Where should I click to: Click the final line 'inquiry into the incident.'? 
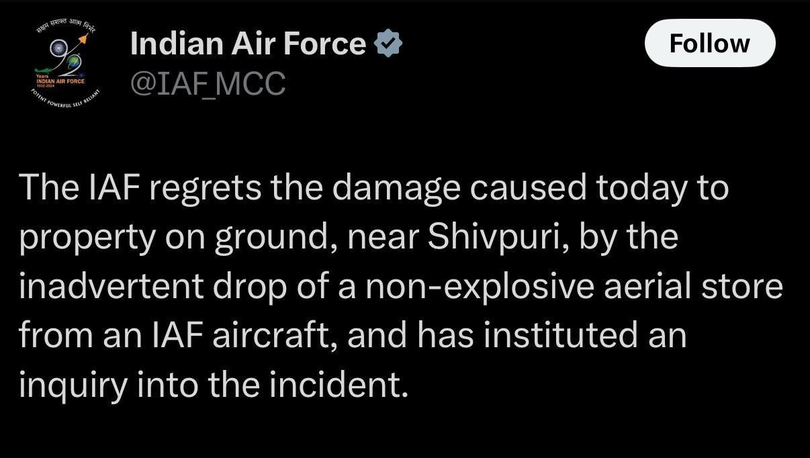click(x=214, y=385)
